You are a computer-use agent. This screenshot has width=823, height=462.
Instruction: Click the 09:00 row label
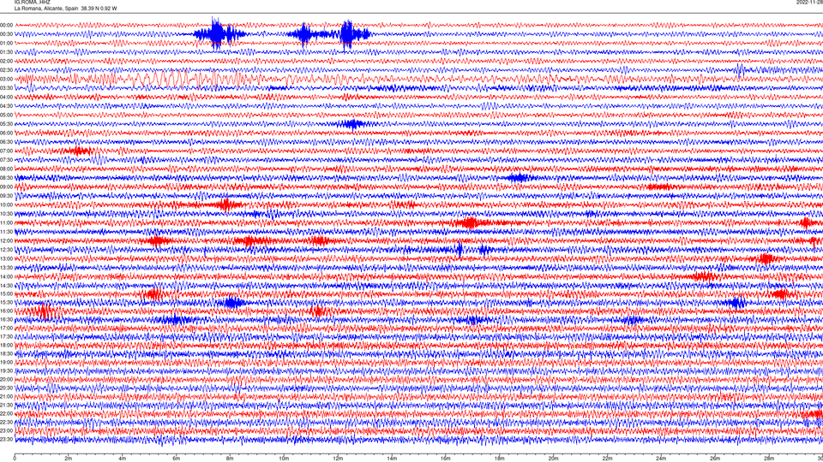(x=6, y=187)
